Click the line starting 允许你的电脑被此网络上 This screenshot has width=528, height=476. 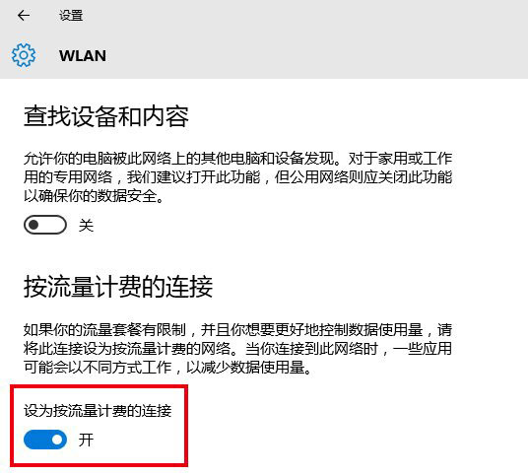click(237, 159)
